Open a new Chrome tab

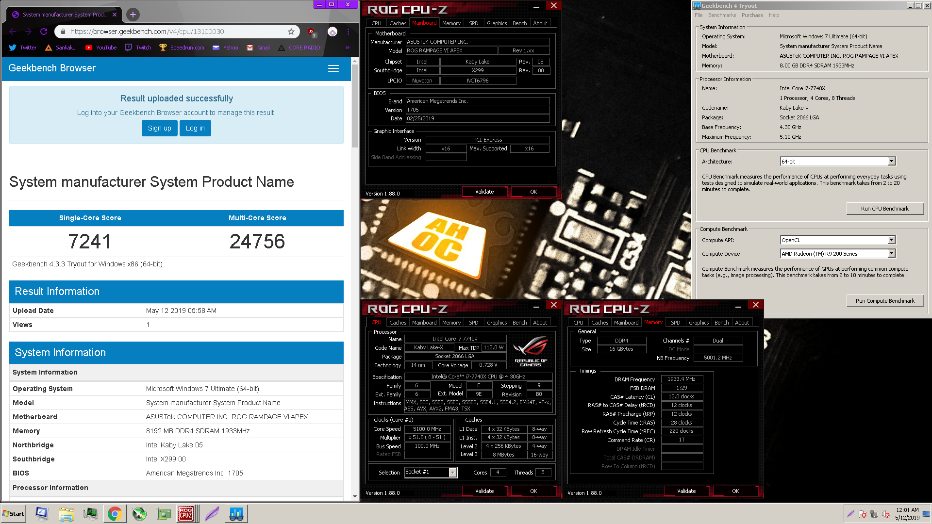pos(133,15)
